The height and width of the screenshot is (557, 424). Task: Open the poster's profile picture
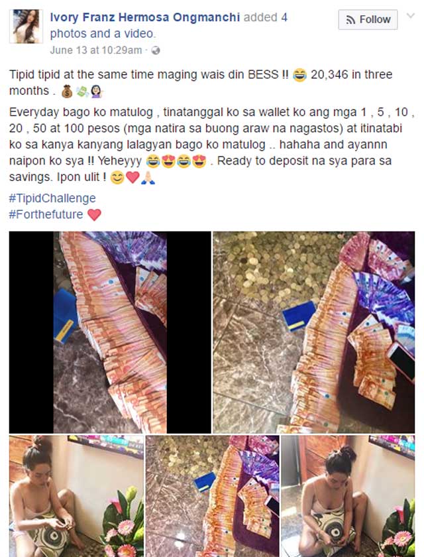click(26, 27)
